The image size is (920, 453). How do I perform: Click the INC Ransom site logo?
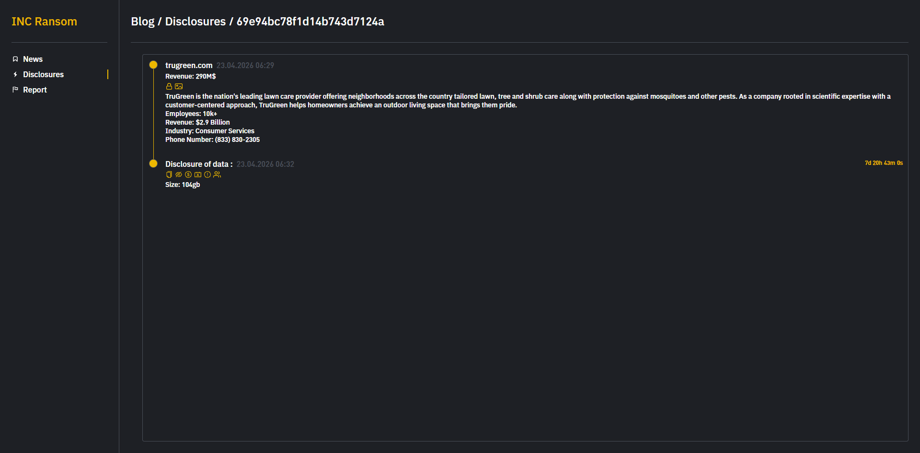click(x=44, y=22)
